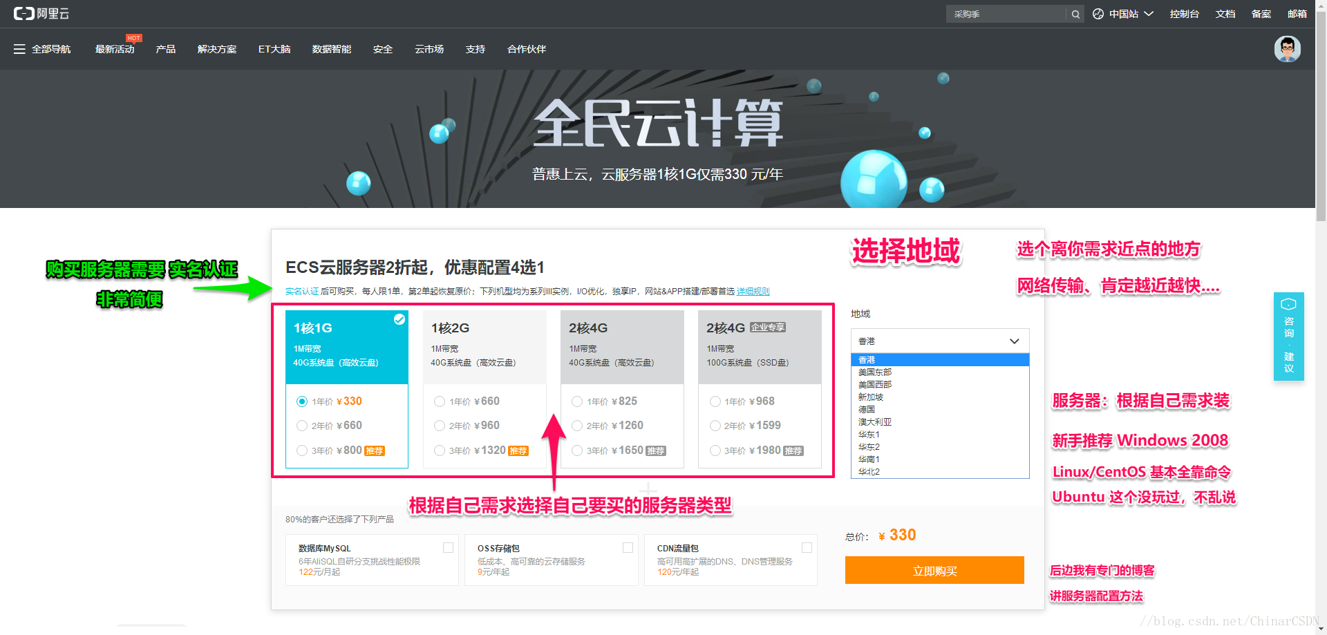The width and height of the screenshot is (1327, 635).
Task: Open the 全部导航 hamburger menu
Action: (42, 49)
